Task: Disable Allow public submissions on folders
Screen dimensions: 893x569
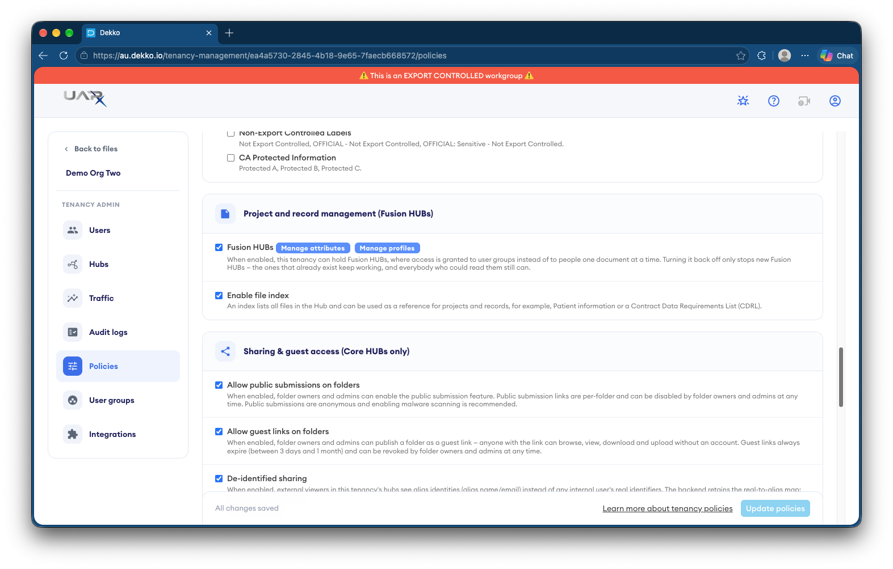Action: pyautogui.click(x=219, y=385)
